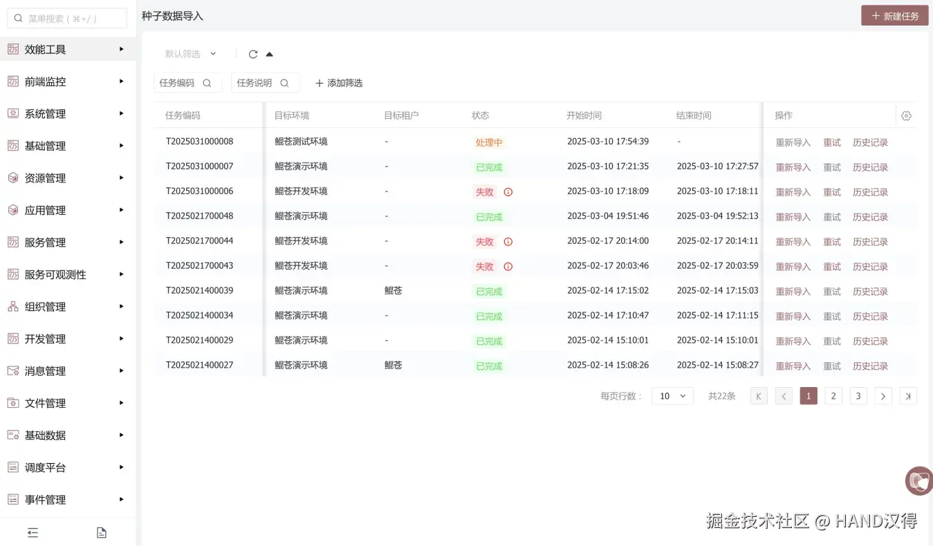
Task: Open the 开发管理 menu item
Action: (x=68, y=339)
